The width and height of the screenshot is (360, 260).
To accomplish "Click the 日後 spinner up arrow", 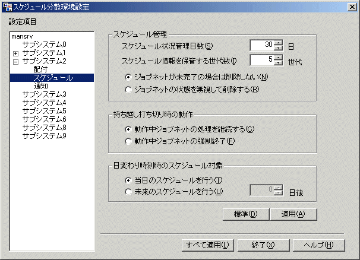I will coord(278,188).
